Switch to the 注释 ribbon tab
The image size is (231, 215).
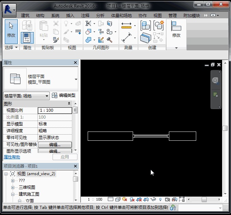click(85, 15)
